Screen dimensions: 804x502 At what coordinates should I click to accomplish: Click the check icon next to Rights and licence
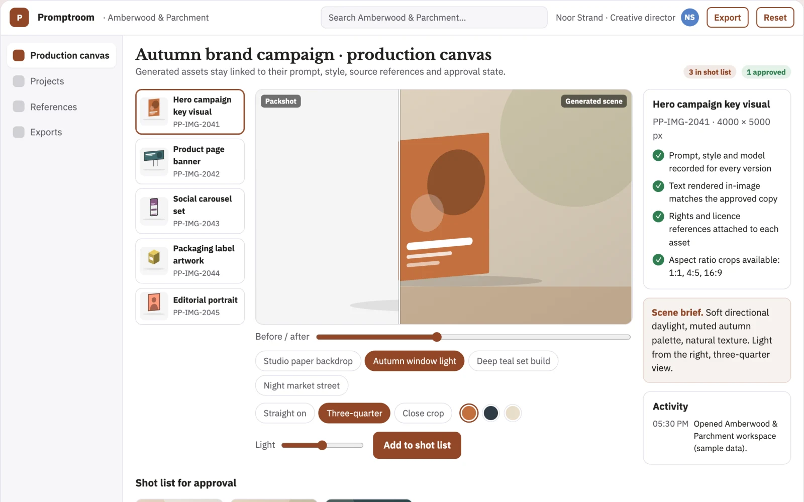pyautogui.click(x=658, y=216)
